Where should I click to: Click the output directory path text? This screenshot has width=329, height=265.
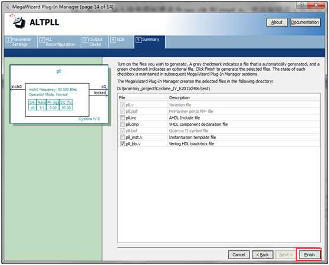pyautogui.click(x=164, y=89)
